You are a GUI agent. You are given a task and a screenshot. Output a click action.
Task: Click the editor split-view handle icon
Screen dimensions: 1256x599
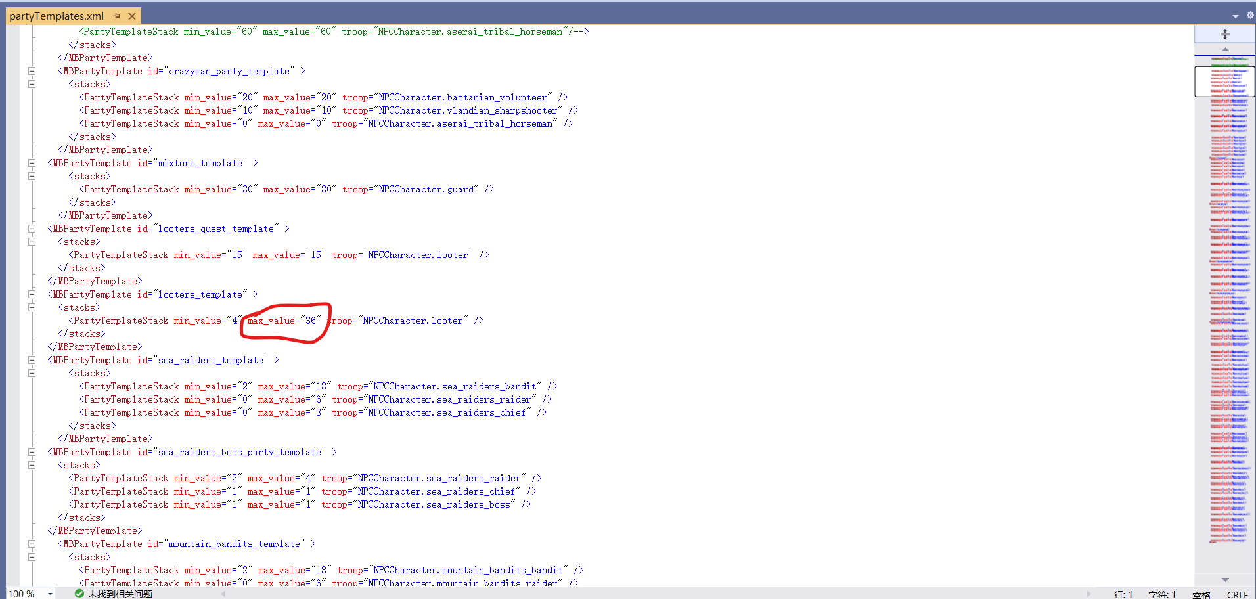pos(1224,34)
